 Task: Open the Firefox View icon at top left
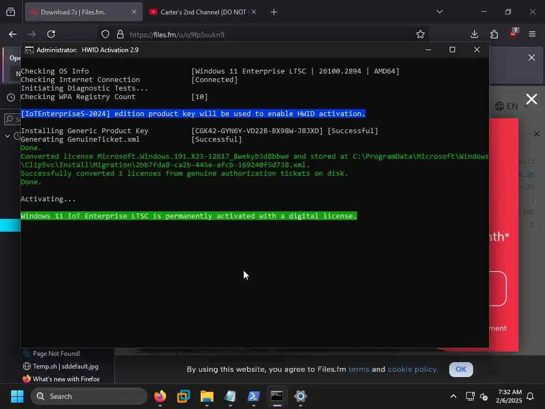click(x=11, y=12)
